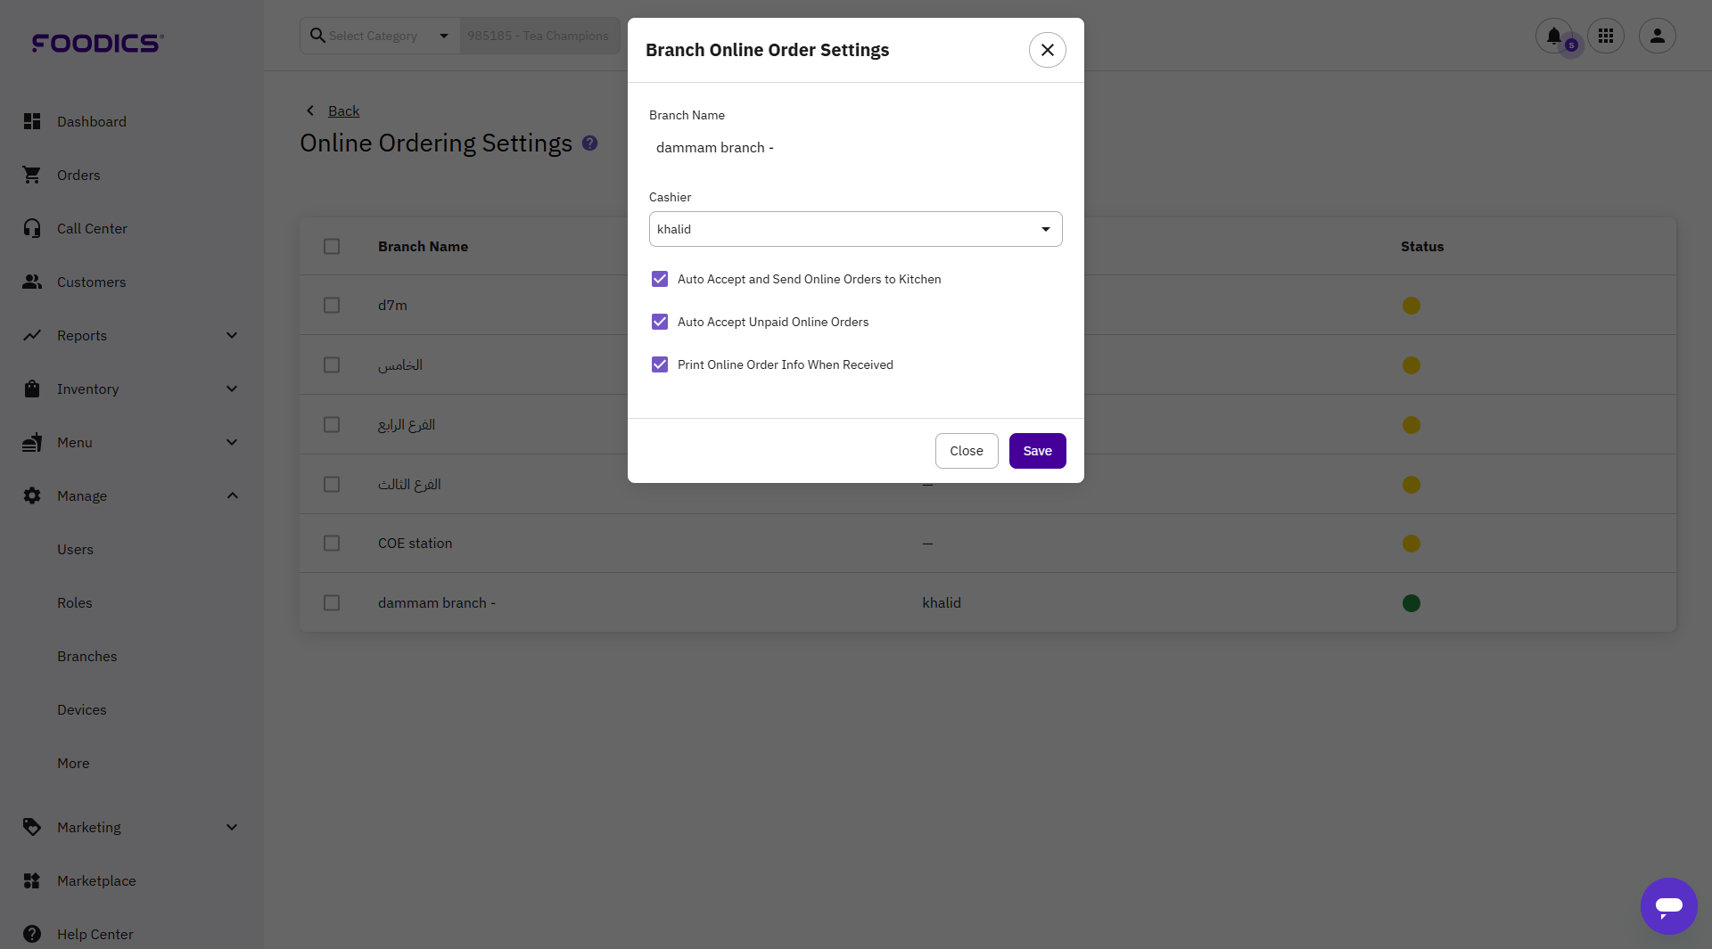Open the apps grid icon
This screenshot has height=949, width=1712.
[1605, 36]
